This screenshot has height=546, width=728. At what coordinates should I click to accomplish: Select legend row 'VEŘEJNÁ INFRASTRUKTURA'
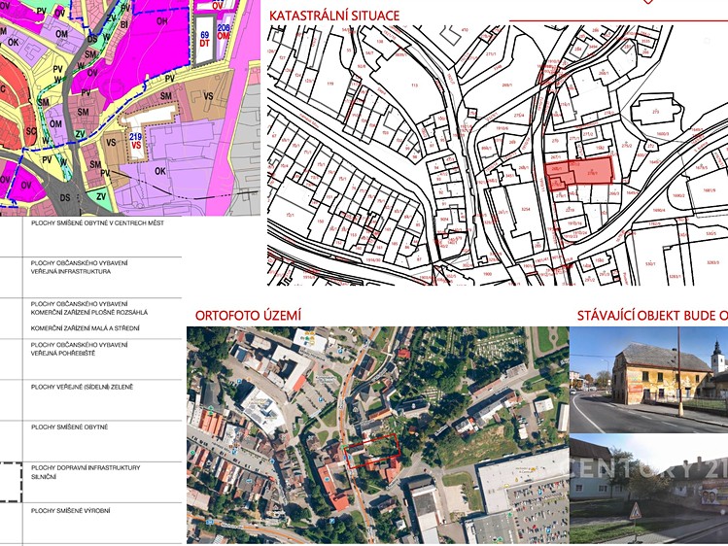71,271
